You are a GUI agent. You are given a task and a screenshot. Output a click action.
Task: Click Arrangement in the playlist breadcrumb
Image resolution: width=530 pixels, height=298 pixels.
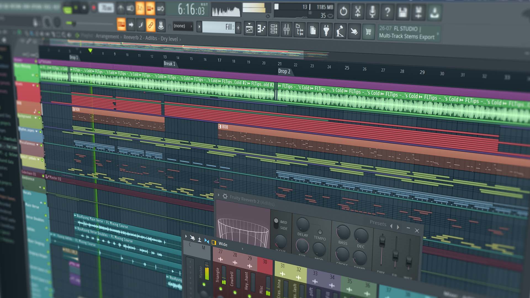107,36
